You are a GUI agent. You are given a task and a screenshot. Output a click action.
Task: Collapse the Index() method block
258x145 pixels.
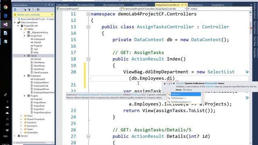click(x=88, y=59)
